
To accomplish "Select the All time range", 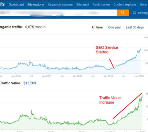I will [x=97, y=27].
